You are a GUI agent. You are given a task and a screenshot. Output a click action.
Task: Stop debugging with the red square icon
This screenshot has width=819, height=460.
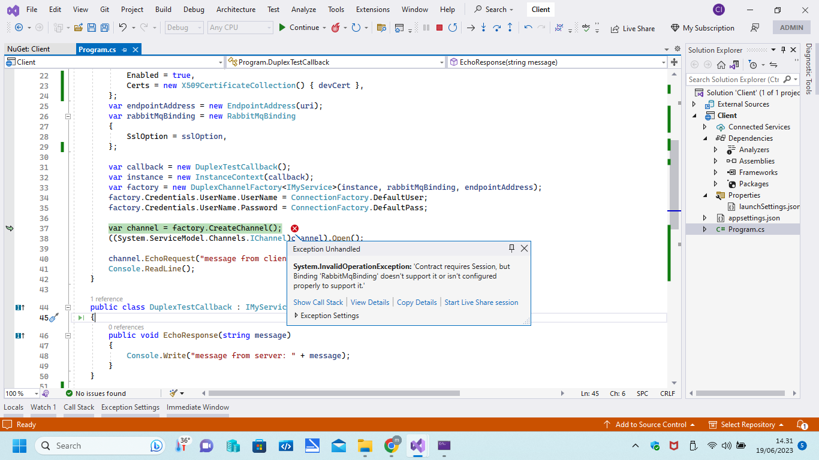439,28
